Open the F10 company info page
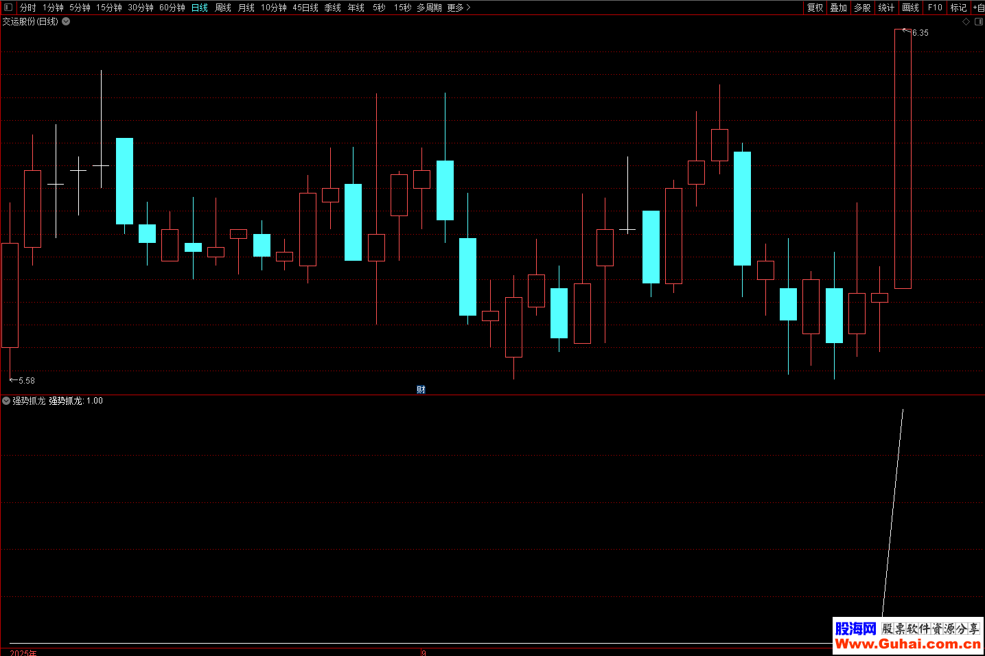This screenshot has height=656, width=985. click(x=935, y=8)
